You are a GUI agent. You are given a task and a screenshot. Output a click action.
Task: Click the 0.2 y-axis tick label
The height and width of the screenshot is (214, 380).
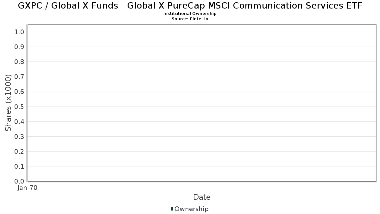point(19,152)
